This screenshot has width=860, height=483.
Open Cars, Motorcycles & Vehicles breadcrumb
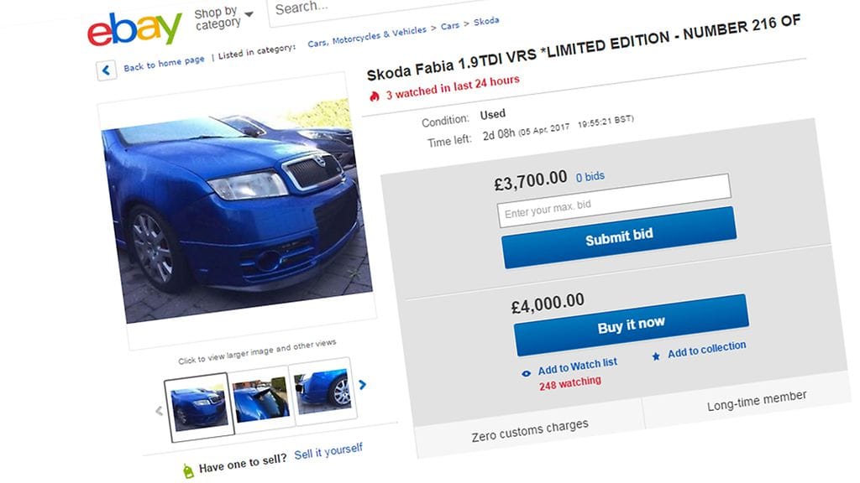[x=367, y=38]
